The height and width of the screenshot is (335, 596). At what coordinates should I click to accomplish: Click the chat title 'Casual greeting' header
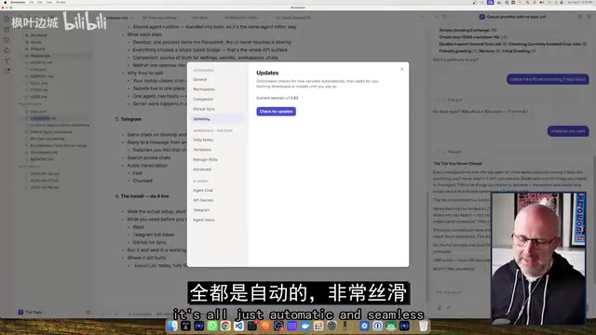[516, 17]
